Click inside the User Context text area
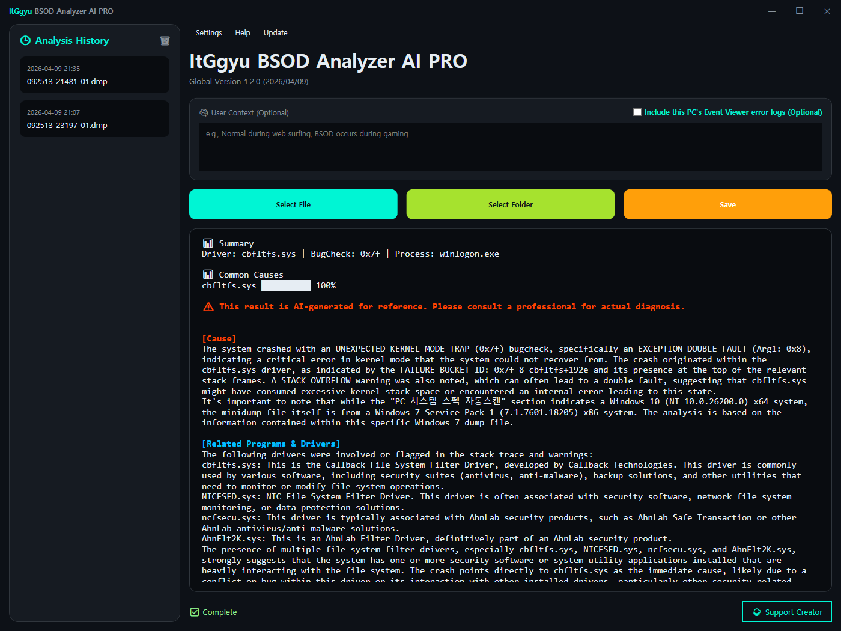 [x=510, y=147]
